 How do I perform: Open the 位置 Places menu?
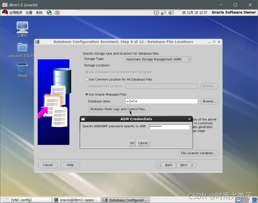pyautogui.click(x=29, y=13)
